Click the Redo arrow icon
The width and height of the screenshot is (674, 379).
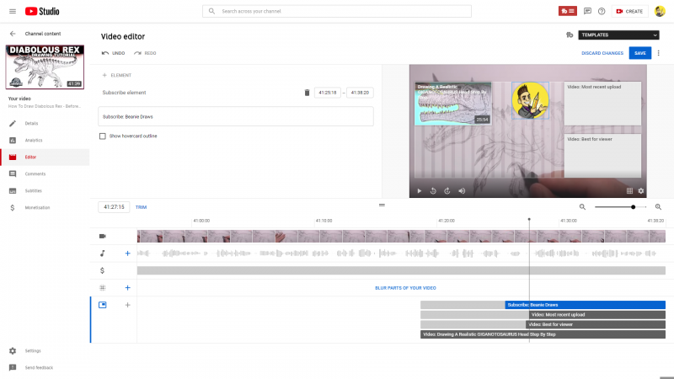pyautogui.click(x=137, y=53)
